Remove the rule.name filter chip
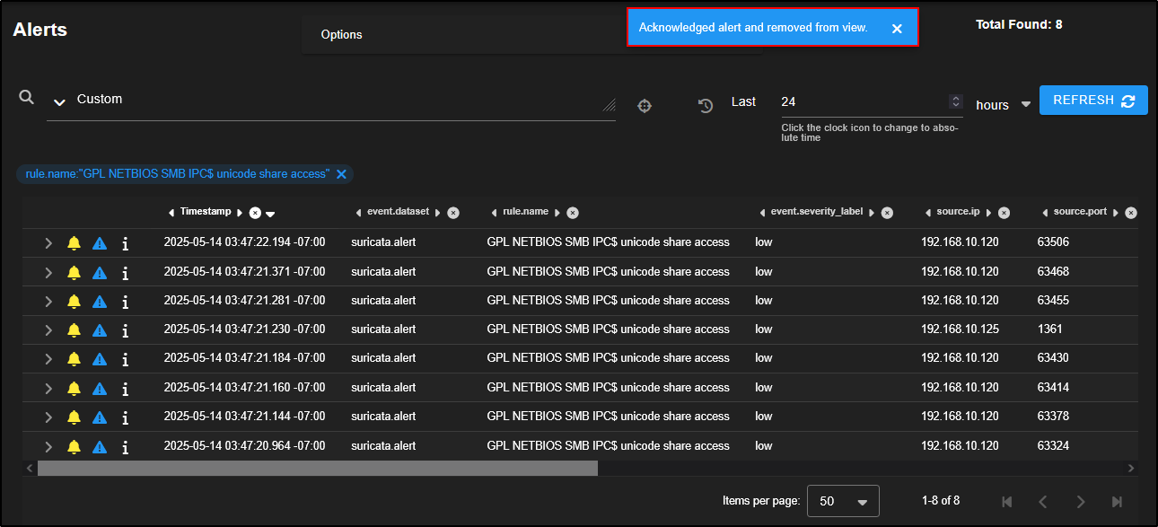 tap(341, 174)
